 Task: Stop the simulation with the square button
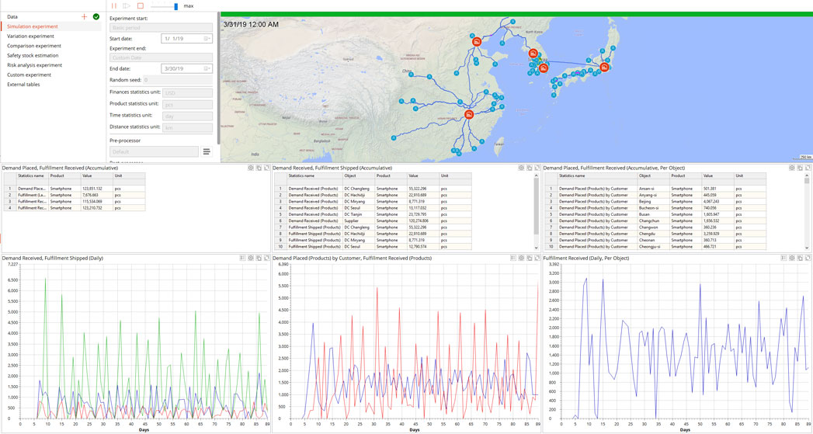140,5
